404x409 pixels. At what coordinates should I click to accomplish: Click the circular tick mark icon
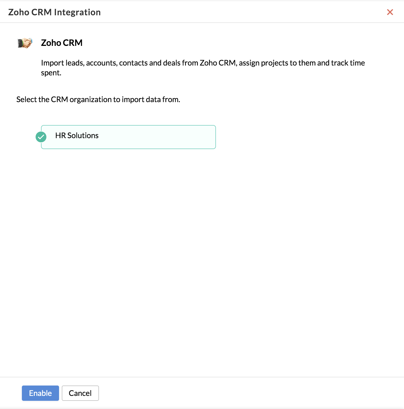point(41,137)
